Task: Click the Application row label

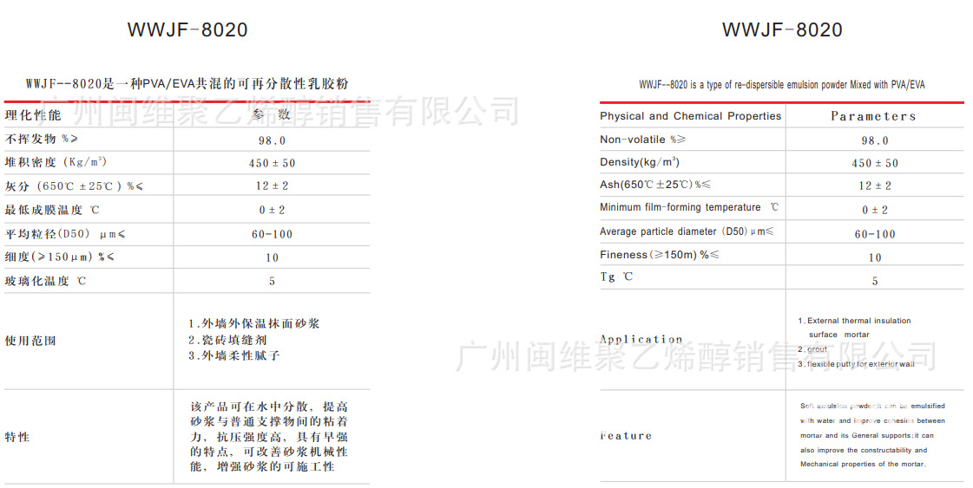Action: click(641, 339)
